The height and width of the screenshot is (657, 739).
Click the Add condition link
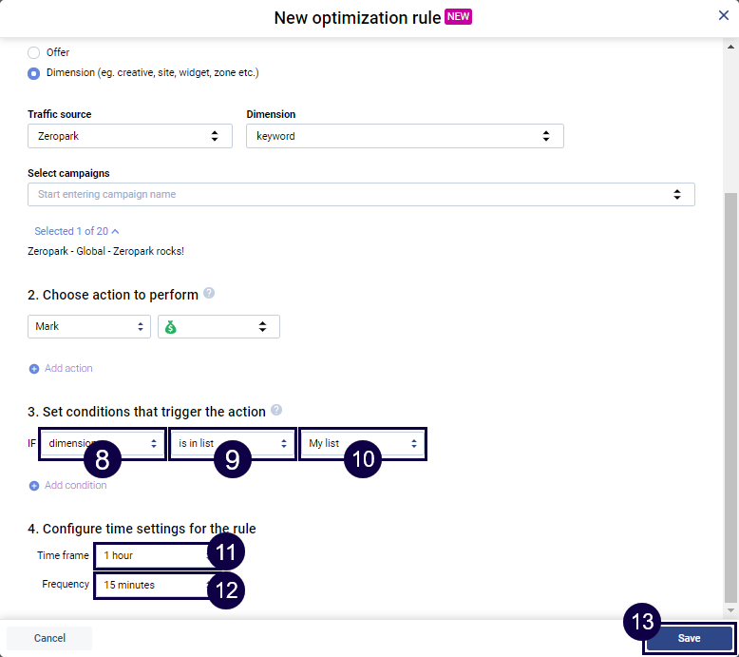tap(75, 486)
